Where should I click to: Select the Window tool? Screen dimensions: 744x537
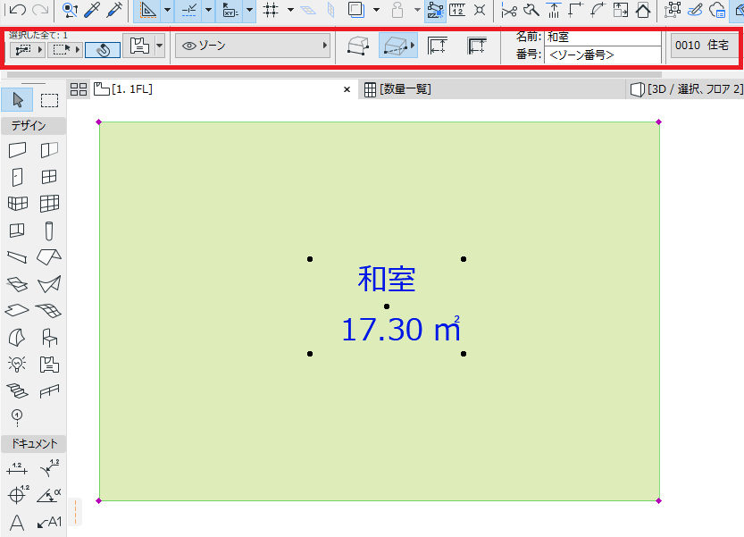(49, 177)
